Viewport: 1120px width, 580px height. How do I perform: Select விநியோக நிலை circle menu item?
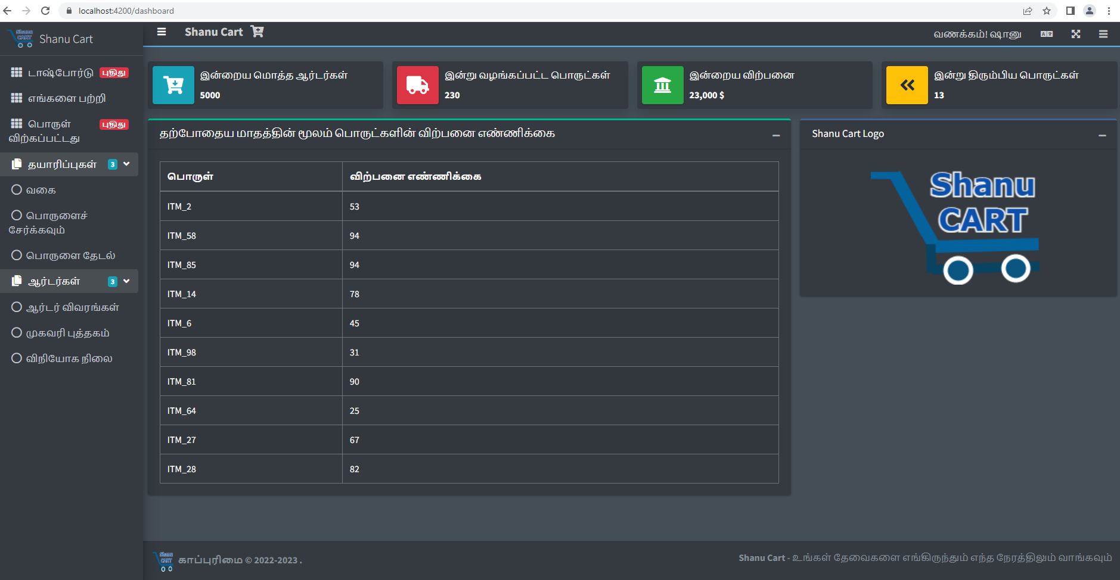pyautogui.click(x=69, y=358)
